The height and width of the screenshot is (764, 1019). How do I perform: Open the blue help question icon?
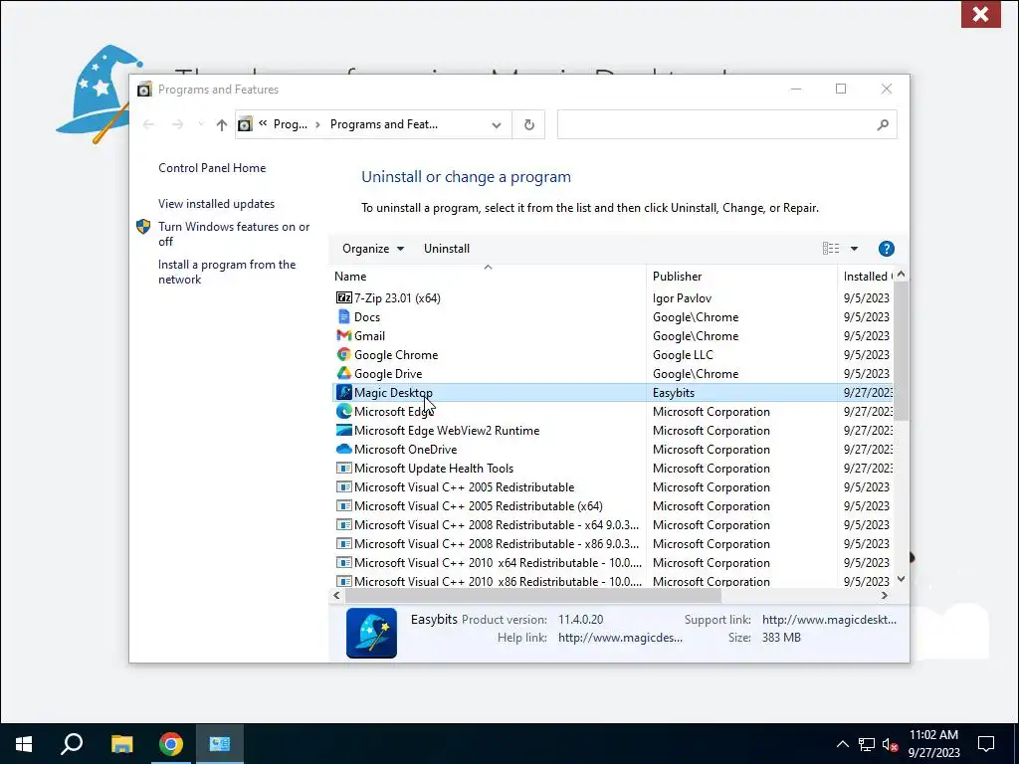pyautogui.click(x=886, y=249)
